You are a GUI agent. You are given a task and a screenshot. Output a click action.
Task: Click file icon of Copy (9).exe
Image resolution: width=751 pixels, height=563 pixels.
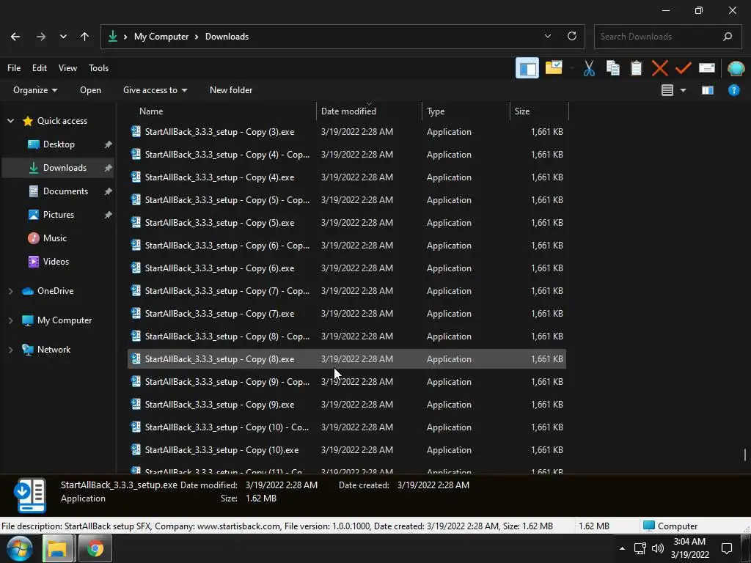pyautogui.click(x=136, y=404)
